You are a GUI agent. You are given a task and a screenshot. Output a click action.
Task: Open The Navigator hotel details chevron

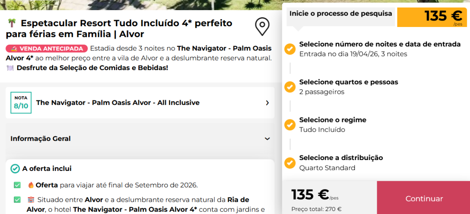267,103
